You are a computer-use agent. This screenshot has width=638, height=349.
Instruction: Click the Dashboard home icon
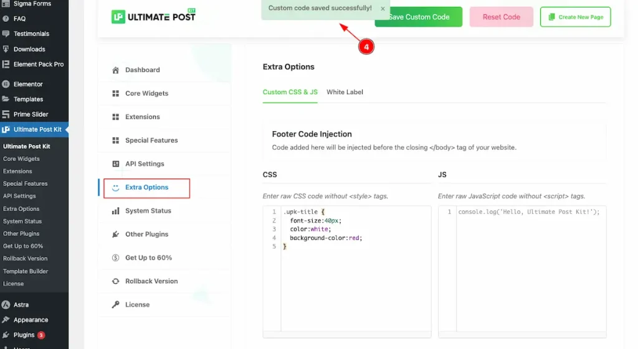(x=115, y=70)
